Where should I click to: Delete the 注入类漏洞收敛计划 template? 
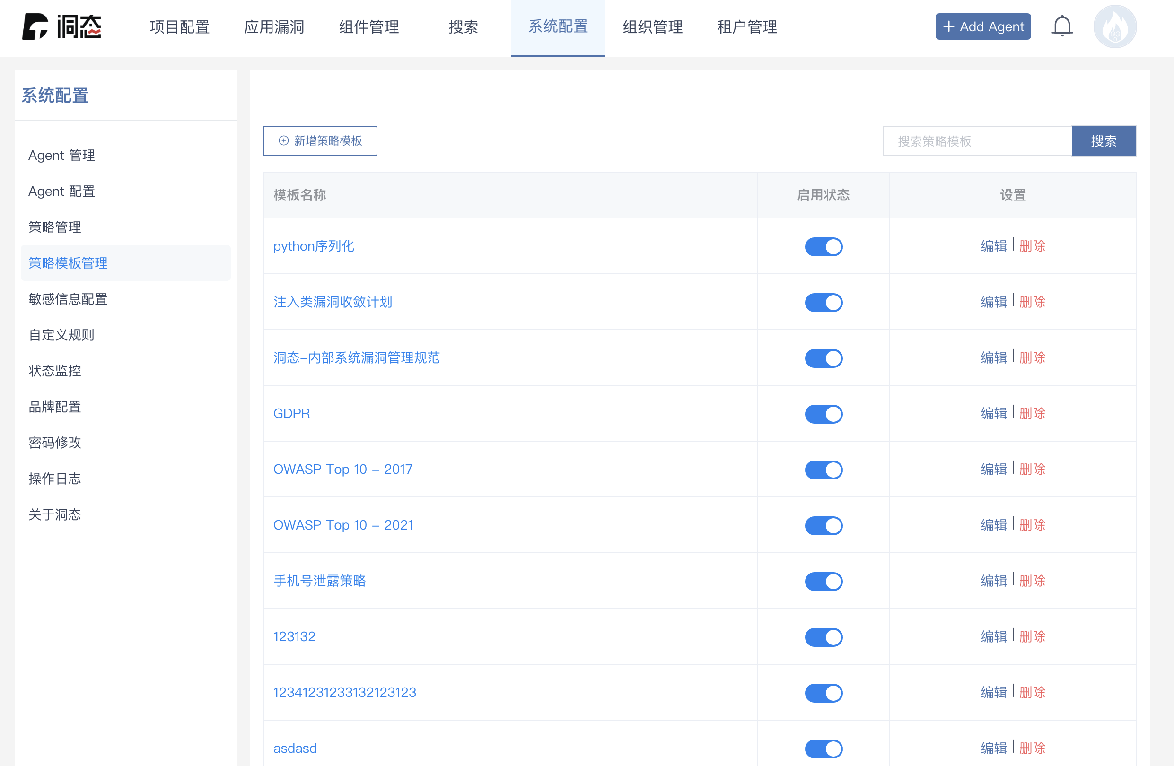pyautogui.click(x=1032, y=302)
